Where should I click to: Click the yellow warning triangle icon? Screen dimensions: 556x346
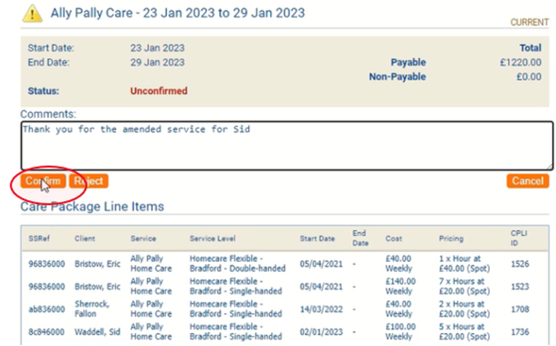(x=32, y=14)
